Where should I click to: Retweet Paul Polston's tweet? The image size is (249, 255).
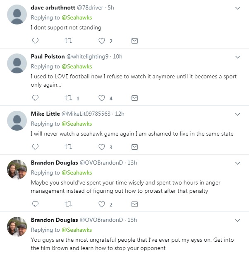click(x=69, y=98)
